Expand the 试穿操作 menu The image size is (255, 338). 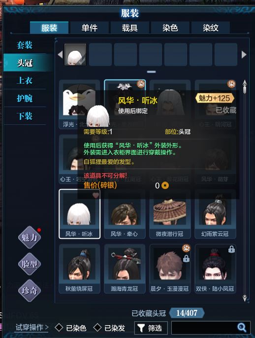[x=32, y=327]
